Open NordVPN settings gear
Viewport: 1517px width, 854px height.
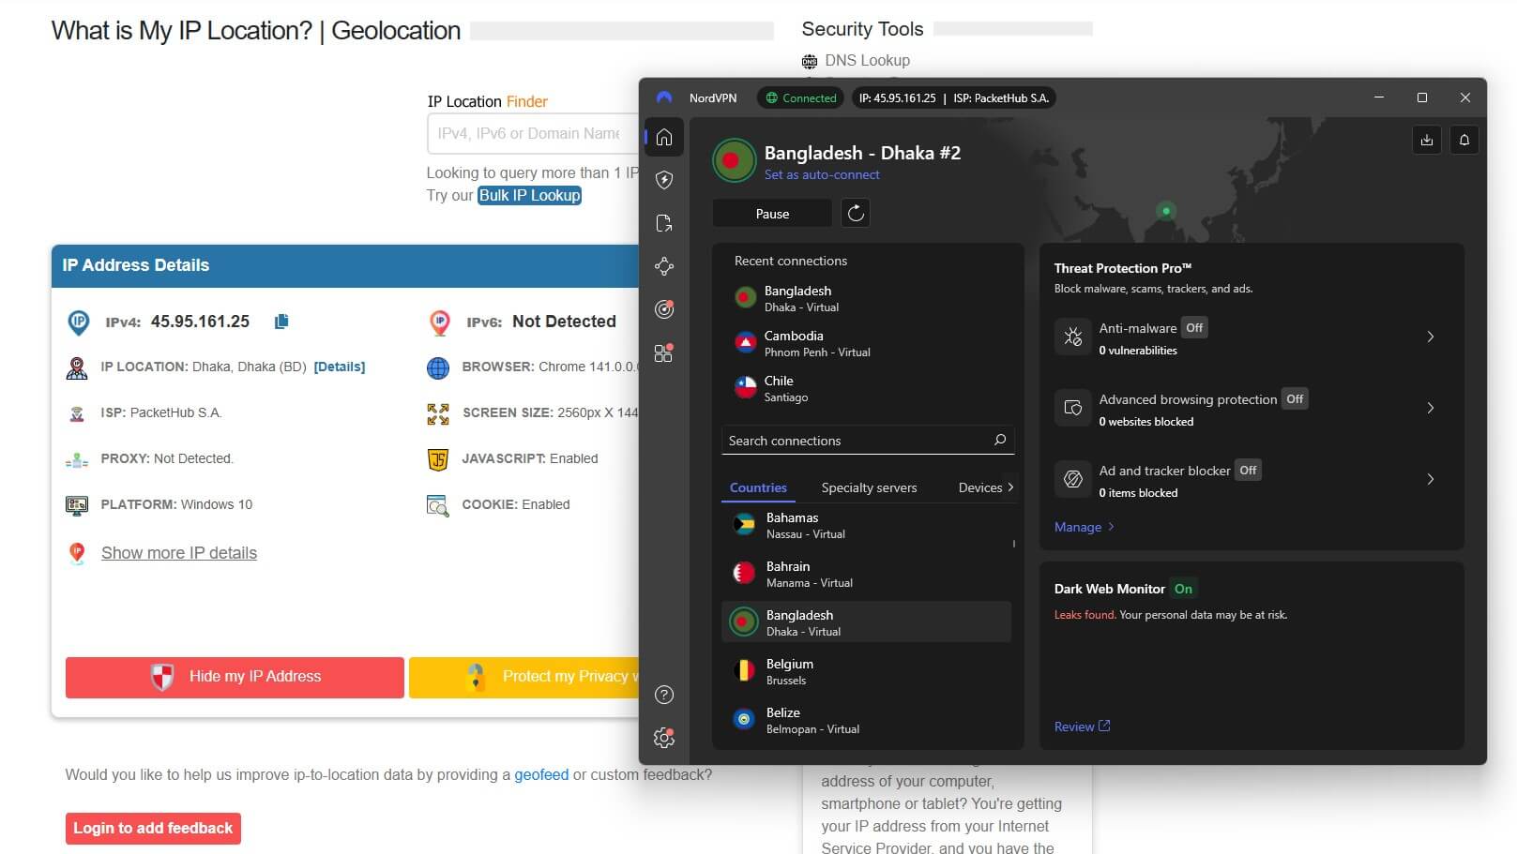664,738
